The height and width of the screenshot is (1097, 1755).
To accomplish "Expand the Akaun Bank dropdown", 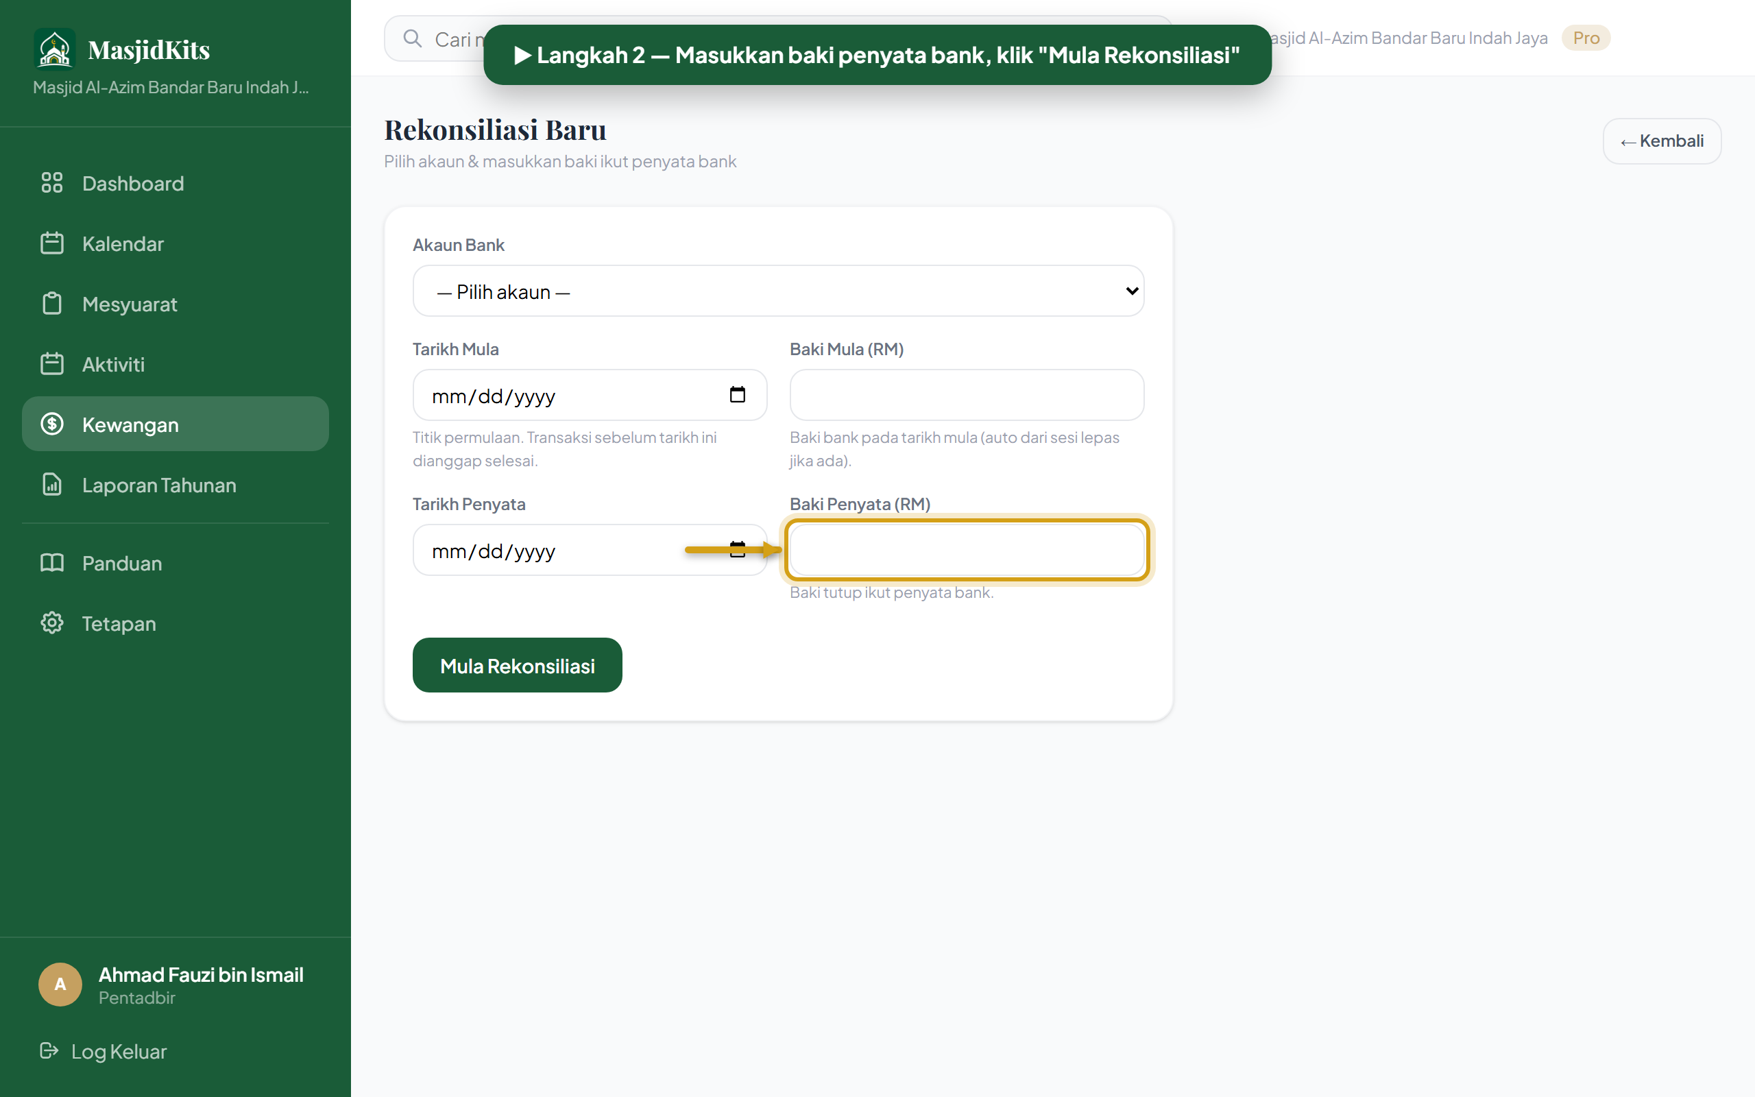I will click(778, 291).
